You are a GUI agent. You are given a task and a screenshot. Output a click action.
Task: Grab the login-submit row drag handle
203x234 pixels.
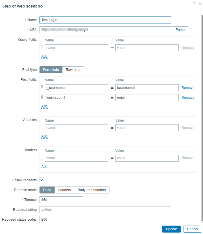[42, 98]
